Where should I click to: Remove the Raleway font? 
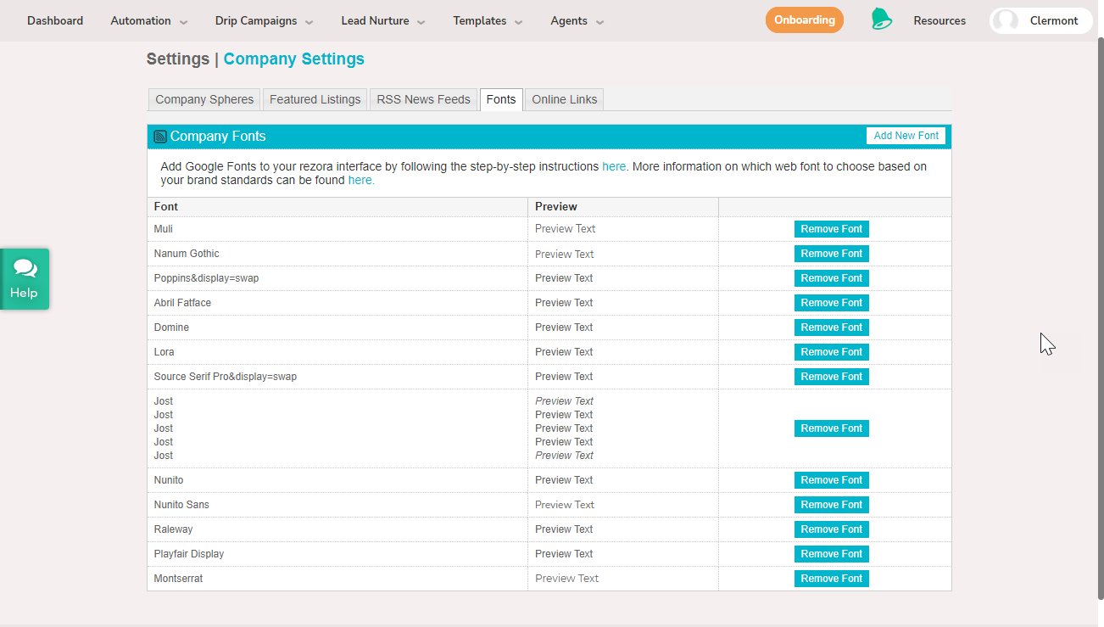point(832,529)
